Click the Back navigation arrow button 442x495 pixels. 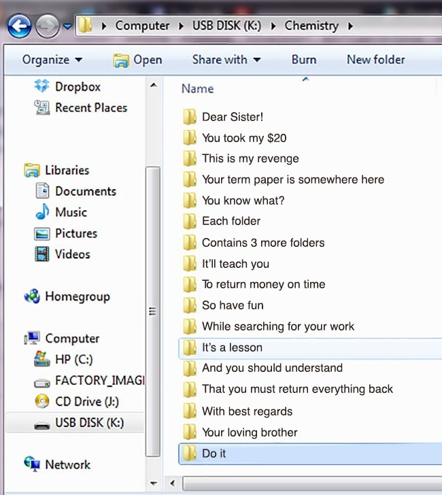20,27
